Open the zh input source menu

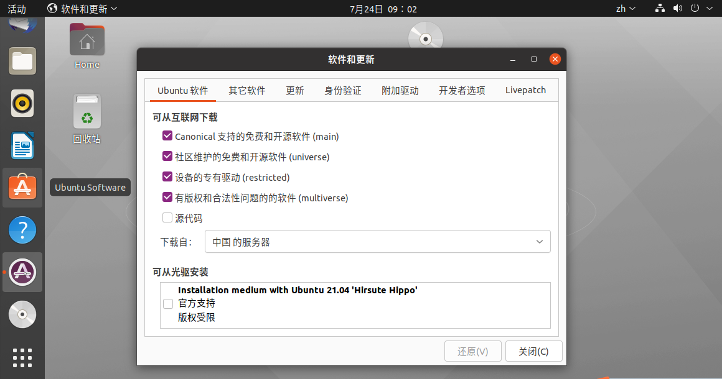click(x=626, y=8)
